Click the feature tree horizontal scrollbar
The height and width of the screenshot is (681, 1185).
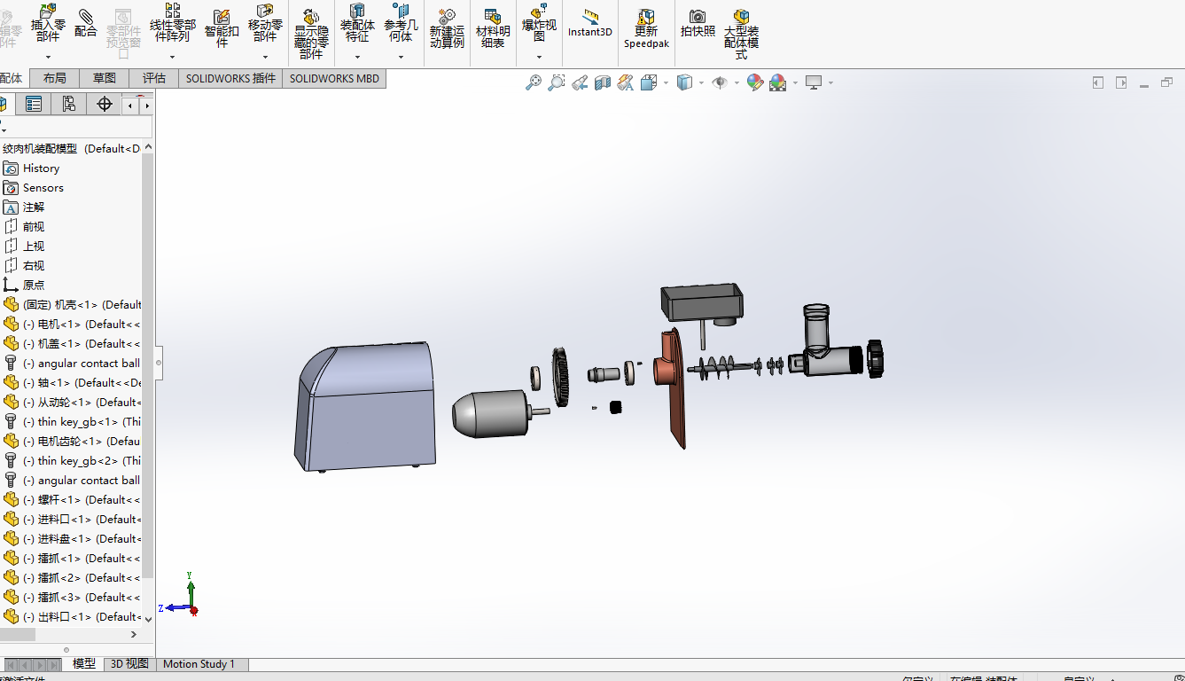[x=18, y=634]
